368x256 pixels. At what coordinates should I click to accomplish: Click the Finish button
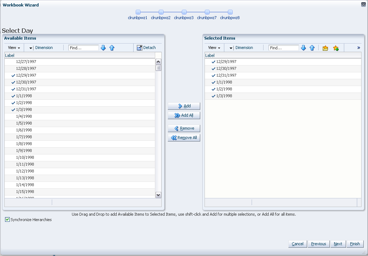tap(355, 244)
